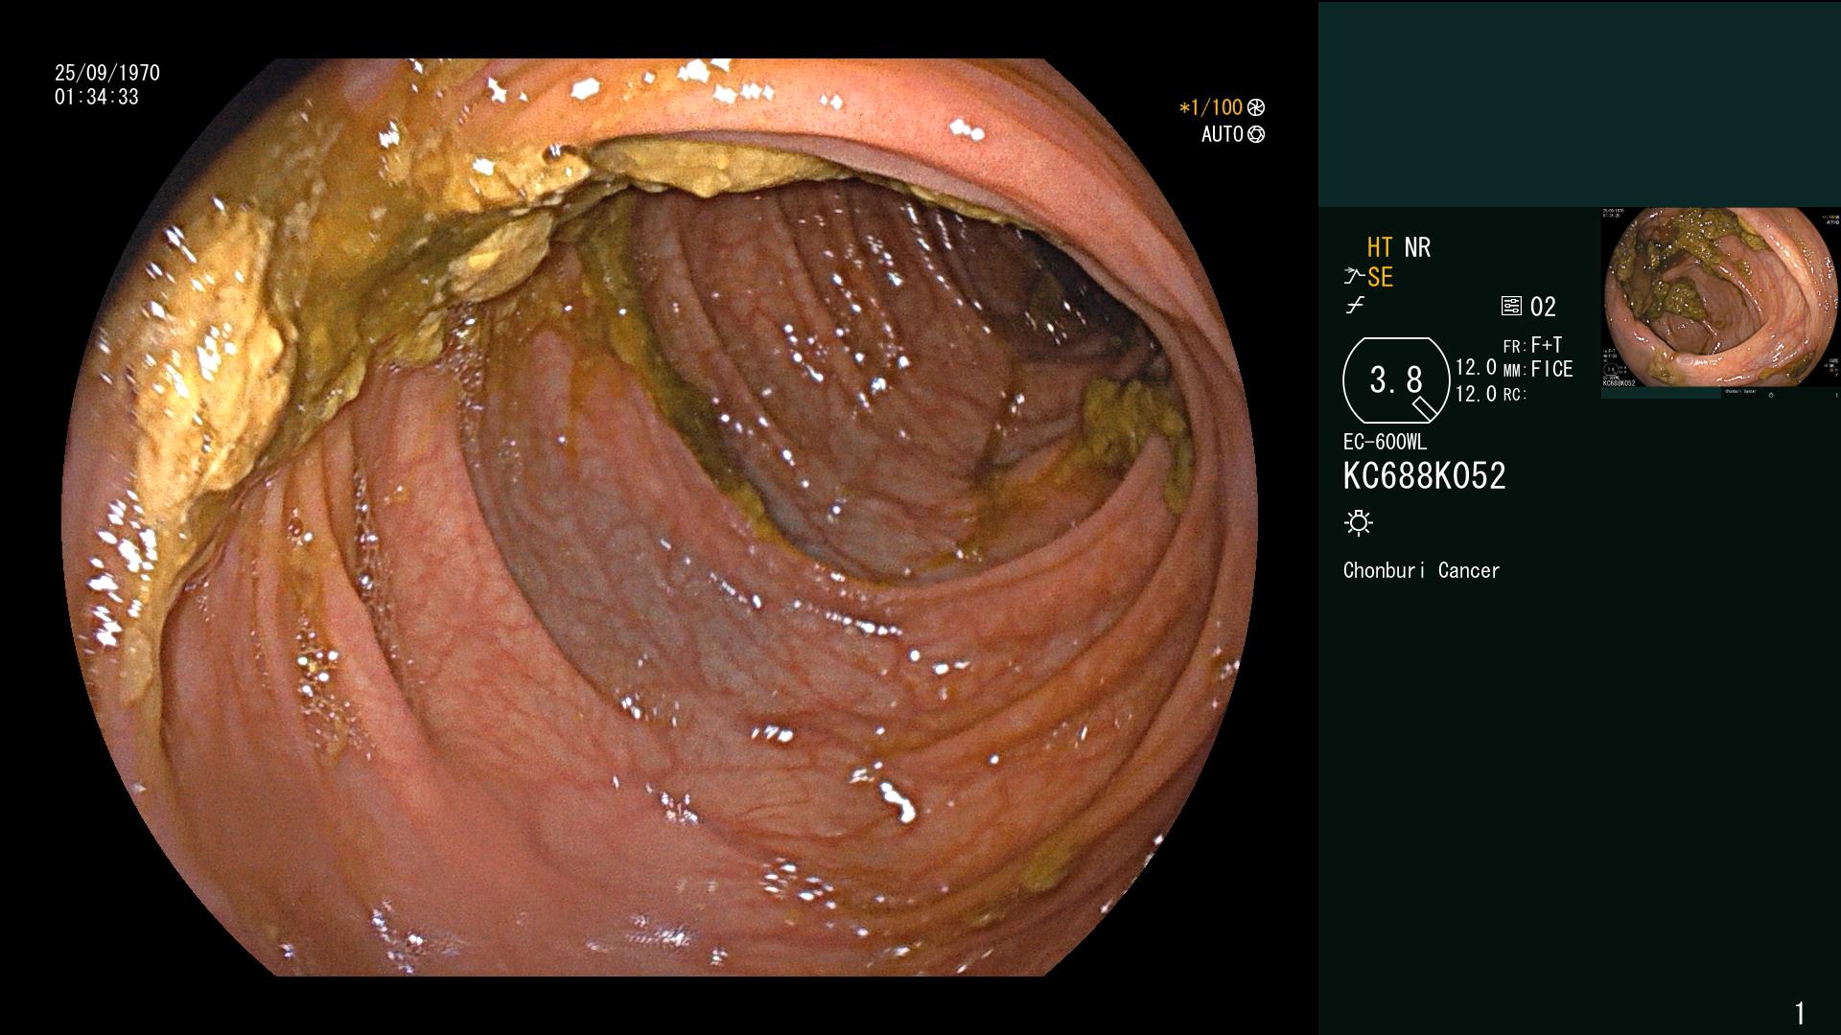Click the iris icon beside AUTO
Viewport: 1841px width, 1035px height.
click(x=1256, y=134)
